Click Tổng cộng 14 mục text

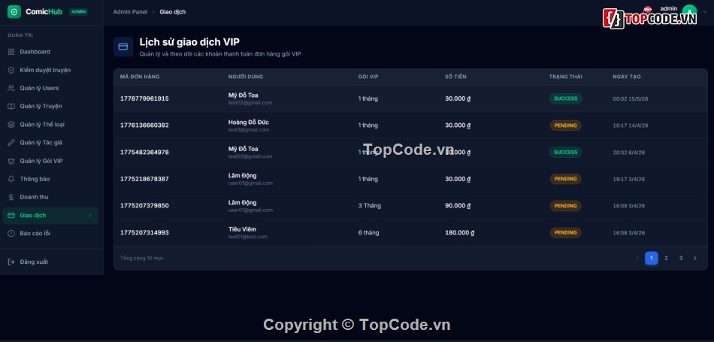click(141, 259)
